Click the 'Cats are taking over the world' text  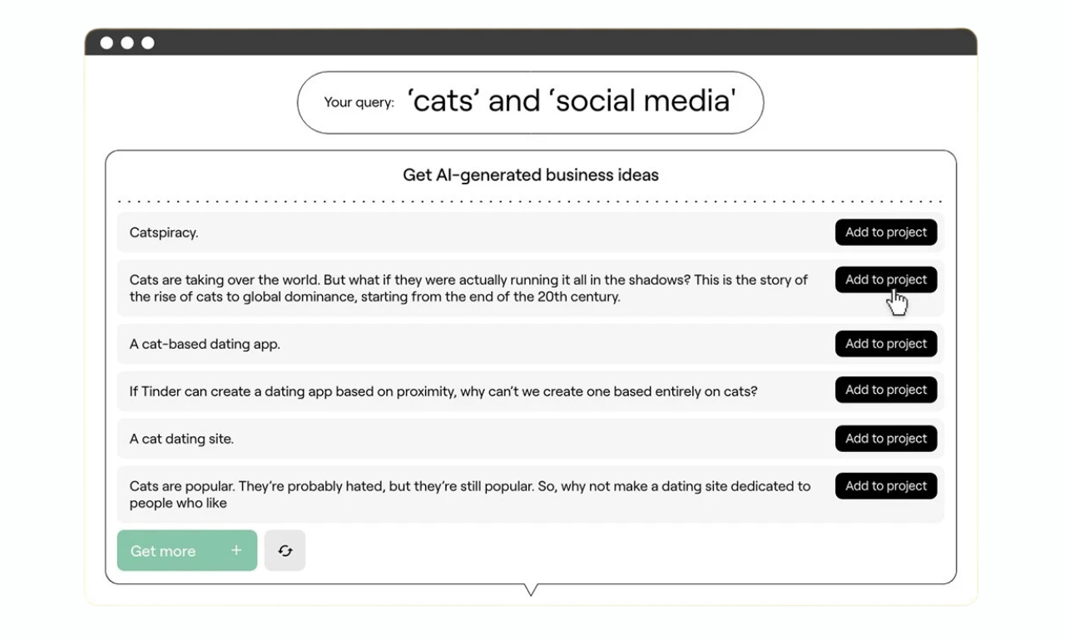click(468, 288)
